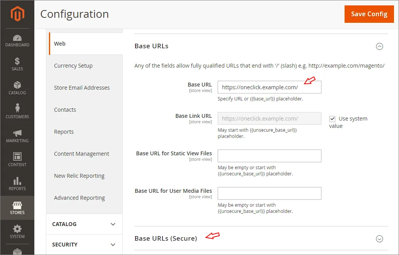This screenshot has width=399, height=255.
Task: Click the Base URLs (Secure) heading text
Action: pos(166,238)
